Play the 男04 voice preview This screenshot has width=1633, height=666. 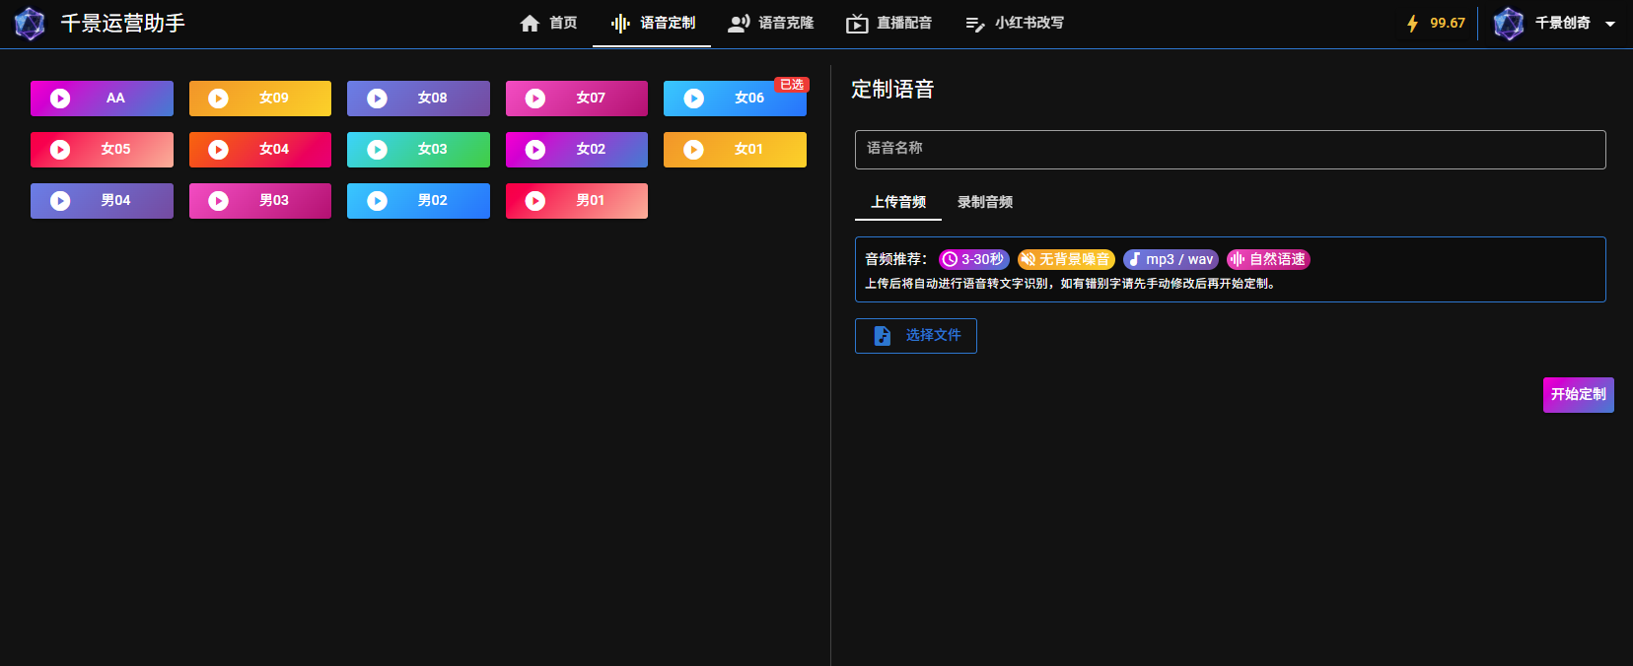point(60,201)
